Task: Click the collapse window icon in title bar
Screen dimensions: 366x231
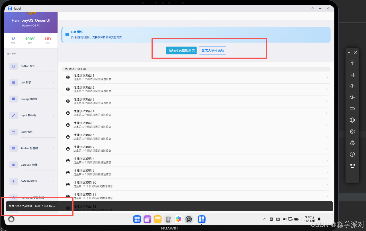Action: 313,9
